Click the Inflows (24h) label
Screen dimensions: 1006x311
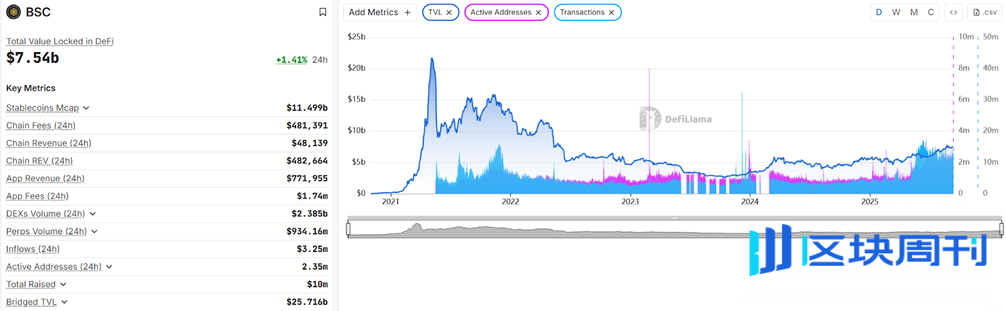33,249
